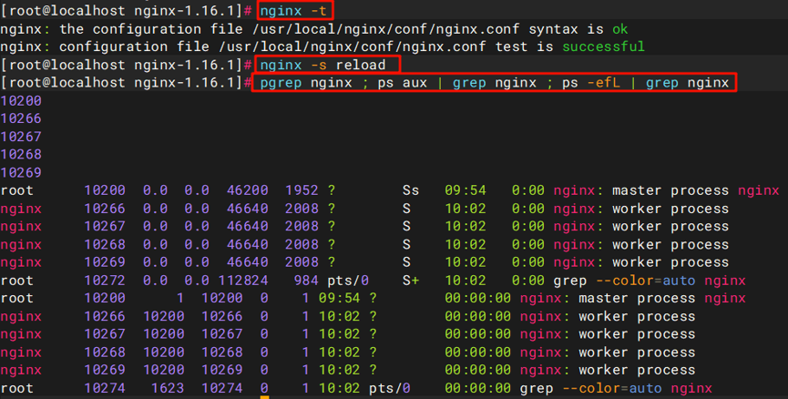Click "master process" in the Ss row
Viewport: 788px width, 399px height.
[x=670, y=190]
